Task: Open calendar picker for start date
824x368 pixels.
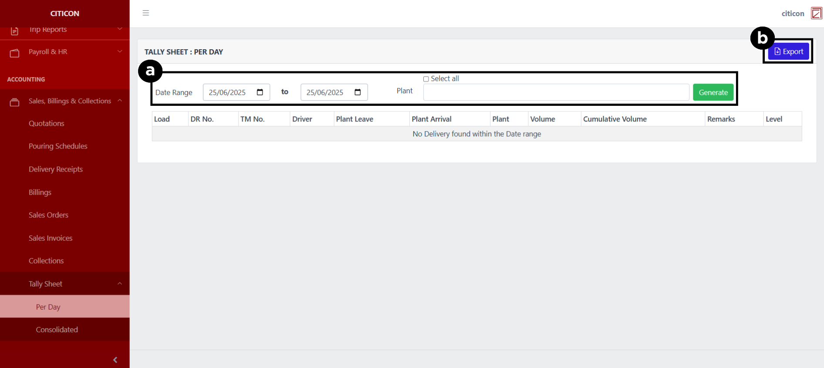Action: 260,92
